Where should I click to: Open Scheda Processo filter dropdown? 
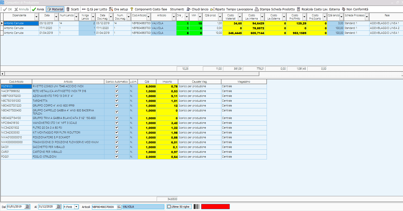click(367, 17)
